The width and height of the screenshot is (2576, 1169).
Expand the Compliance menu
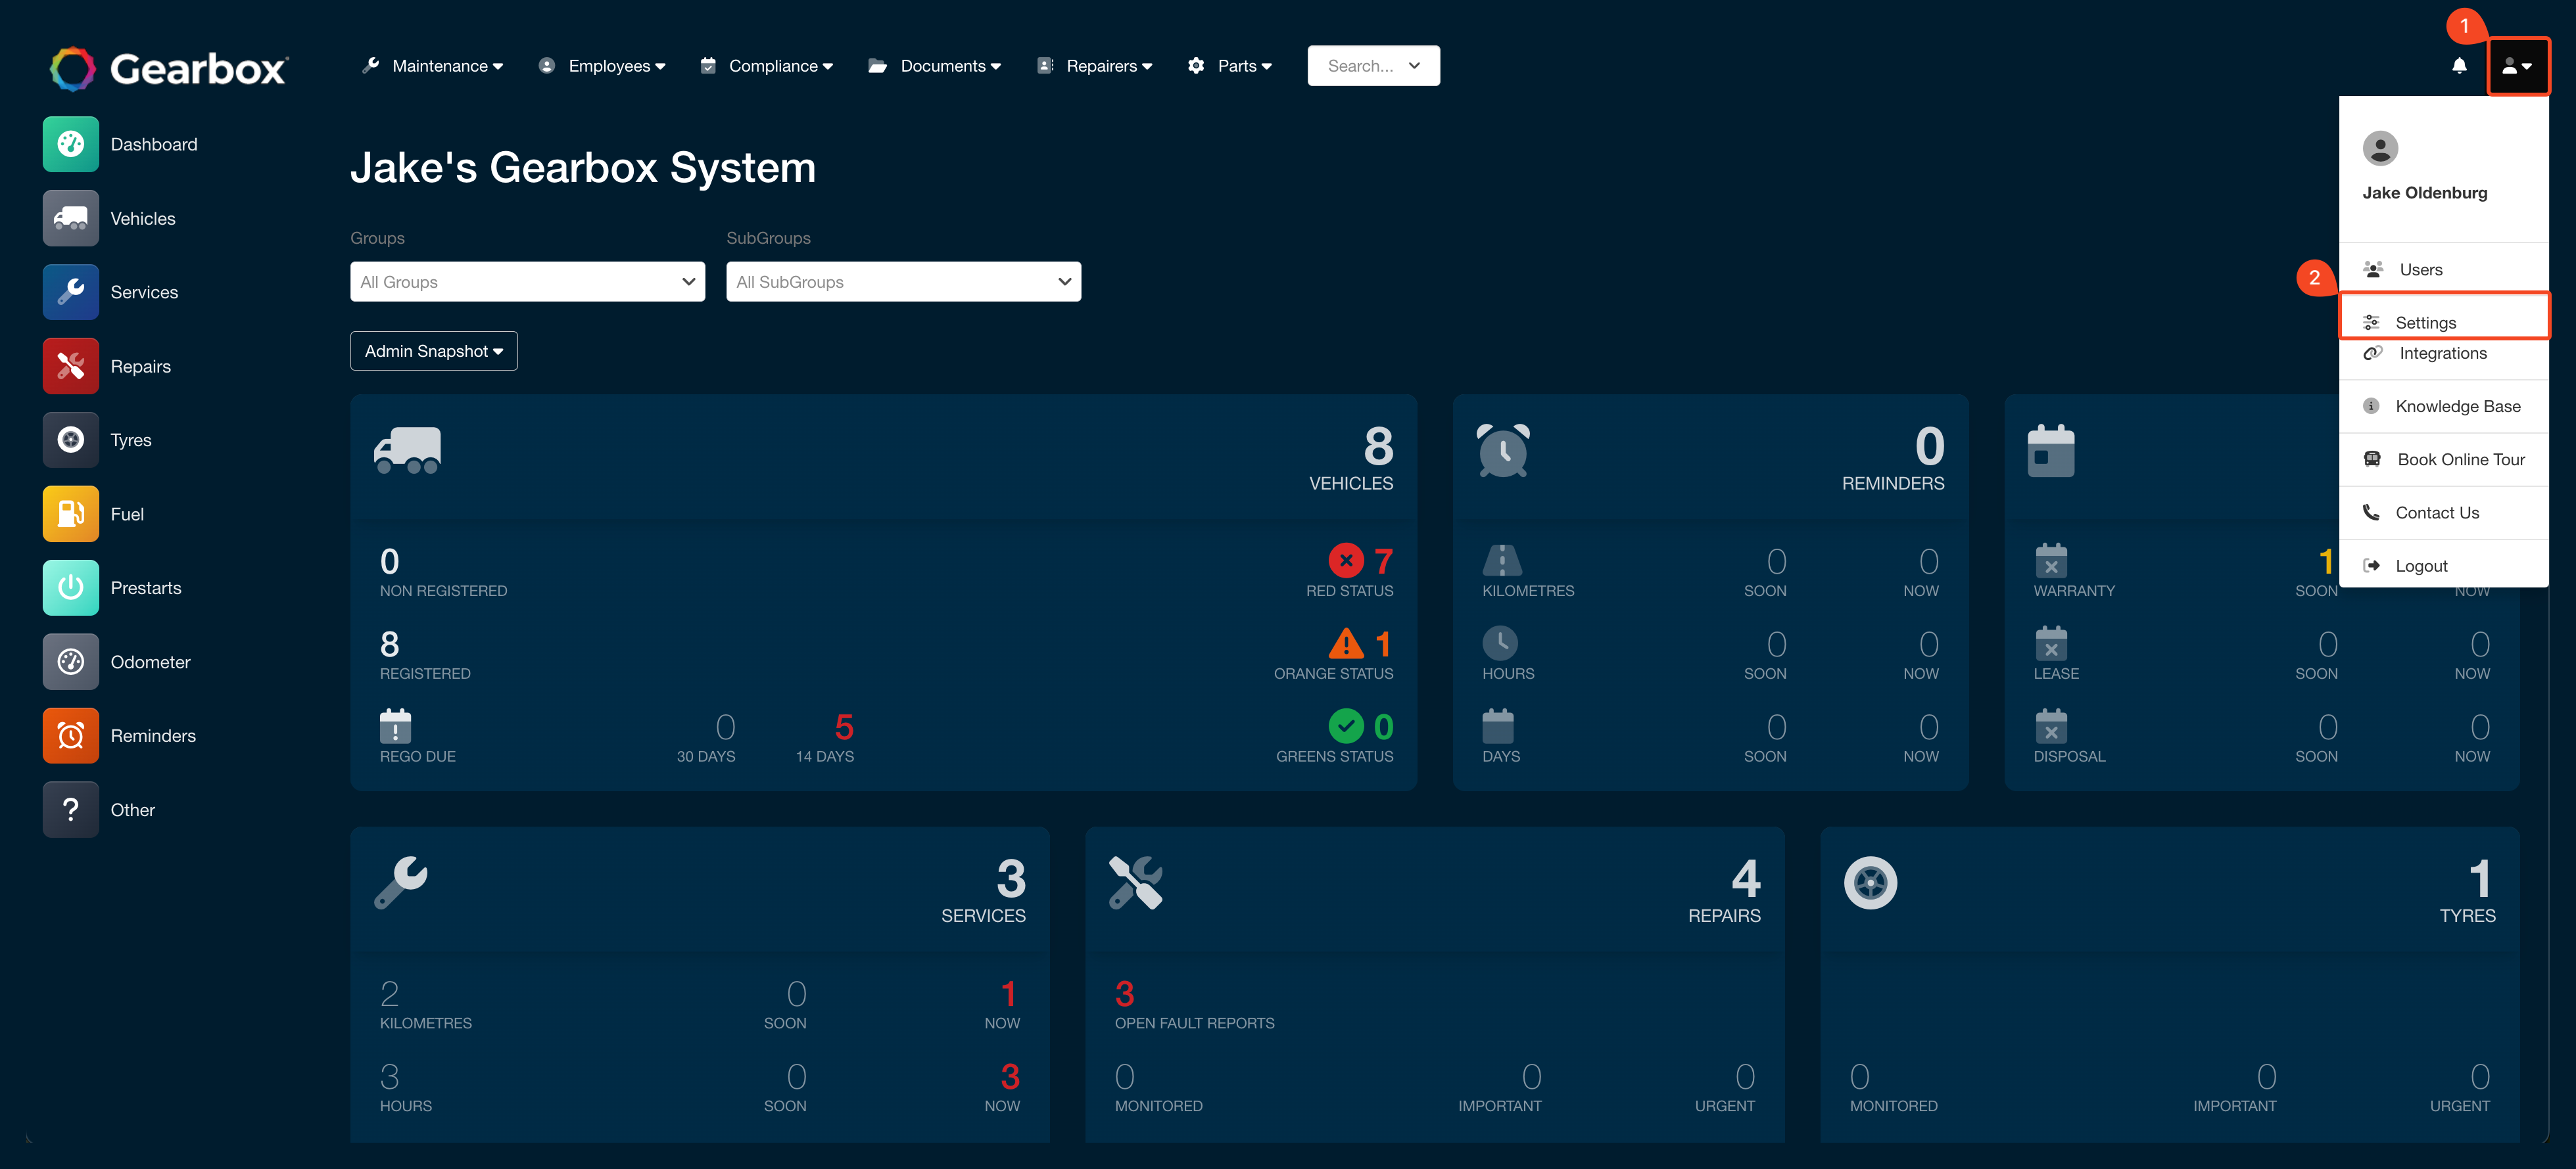pos(767,66)
